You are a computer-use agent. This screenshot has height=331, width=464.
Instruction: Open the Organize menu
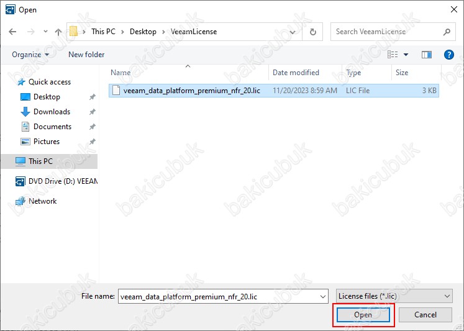click(30, 55)
